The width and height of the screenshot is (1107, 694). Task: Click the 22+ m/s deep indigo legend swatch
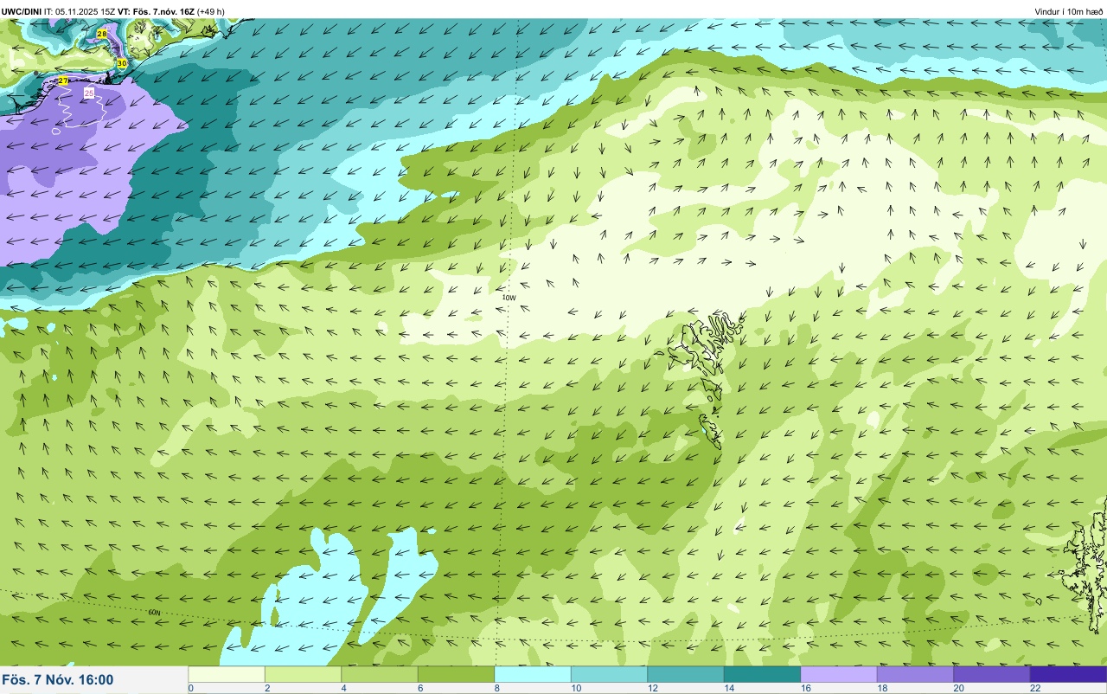[x=1068, y=674]
